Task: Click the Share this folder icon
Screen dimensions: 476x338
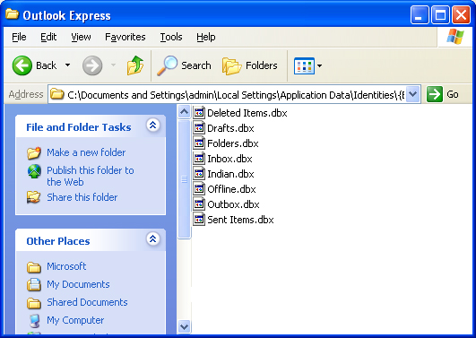Action: coord(34,197)
